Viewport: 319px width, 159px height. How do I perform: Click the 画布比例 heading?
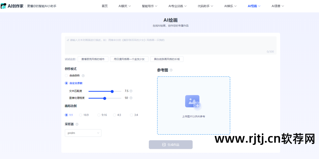coord(70,106)
